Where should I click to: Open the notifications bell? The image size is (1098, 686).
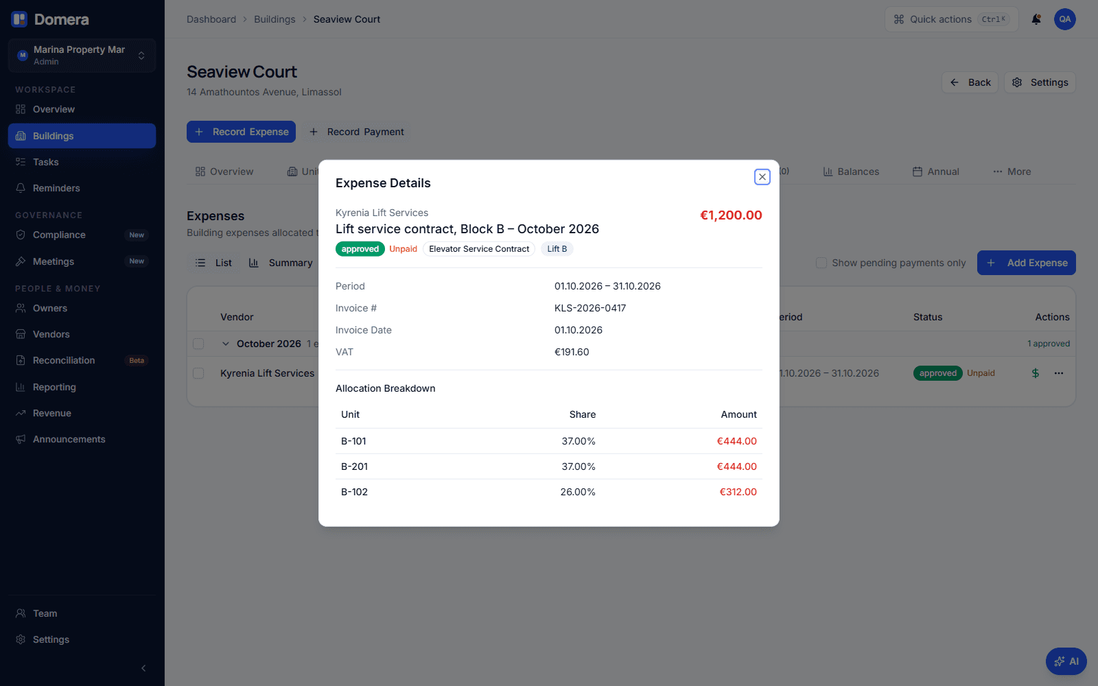tap(1036, 19)
